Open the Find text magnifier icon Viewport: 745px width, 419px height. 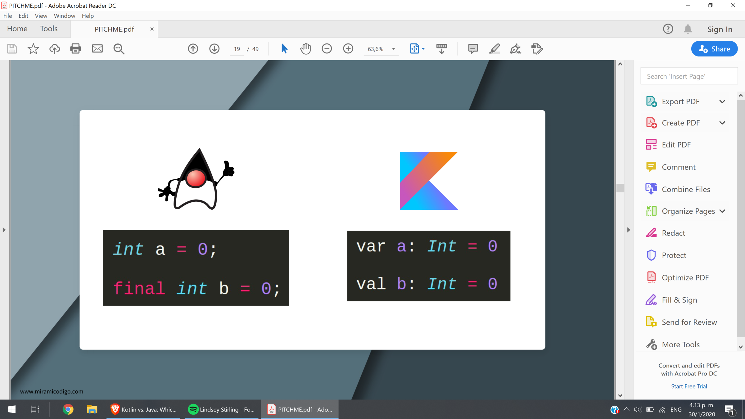(x=119, y=49)
